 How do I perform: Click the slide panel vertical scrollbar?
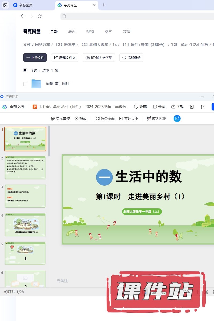(x=49, y=142)
